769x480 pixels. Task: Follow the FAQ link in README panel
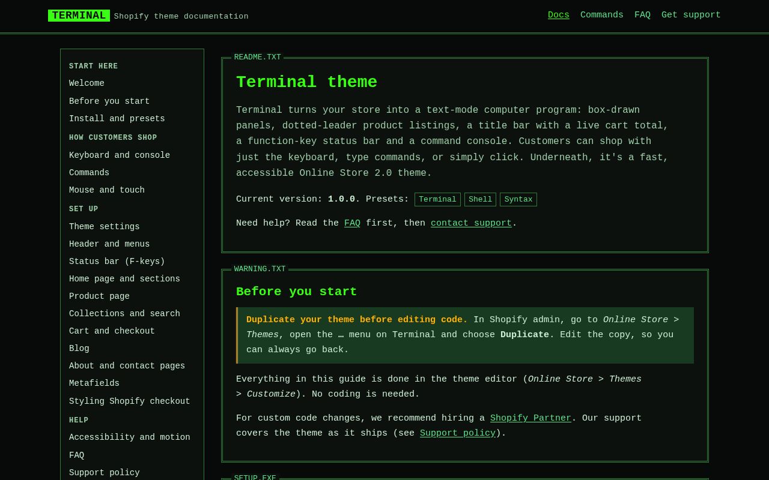pyautogui.click(x=352, y=223)
